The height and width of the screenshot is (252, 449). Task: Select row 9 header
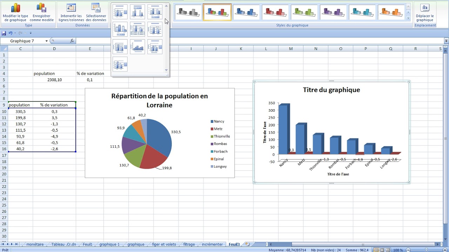(x=4, y=105)
